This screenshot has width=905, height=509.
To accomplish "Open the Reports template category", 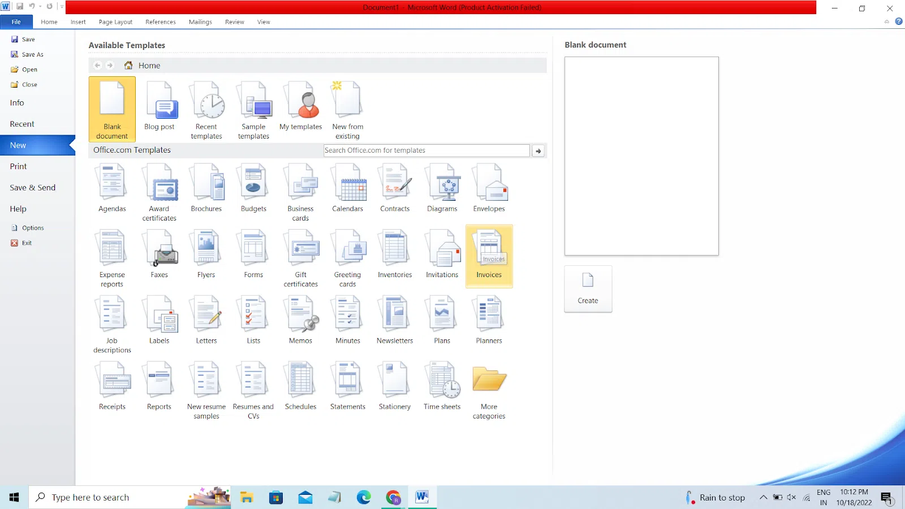I will 160,386.
